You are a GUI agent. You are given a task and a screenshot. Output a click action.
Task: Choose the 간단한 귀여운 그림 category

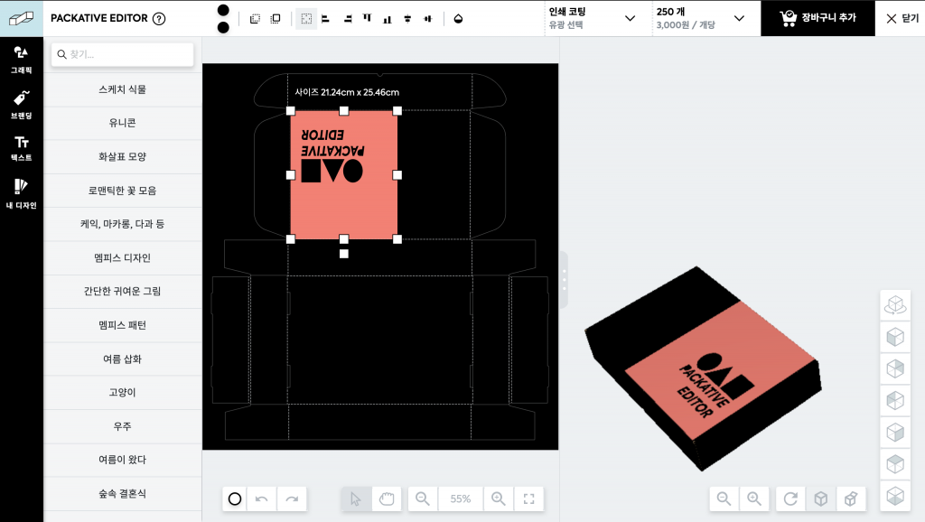click(123, 292)
